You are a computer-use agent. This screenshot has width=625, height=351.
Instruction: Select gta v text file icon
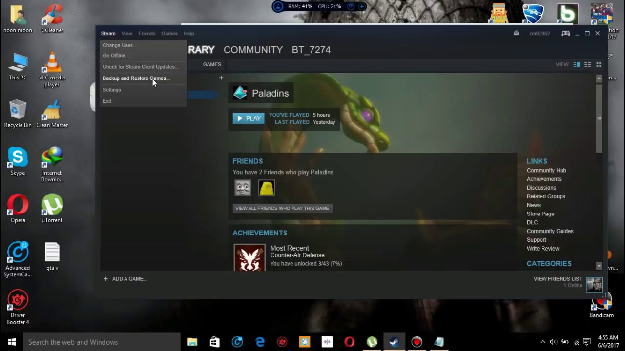(x=52, y=256)
